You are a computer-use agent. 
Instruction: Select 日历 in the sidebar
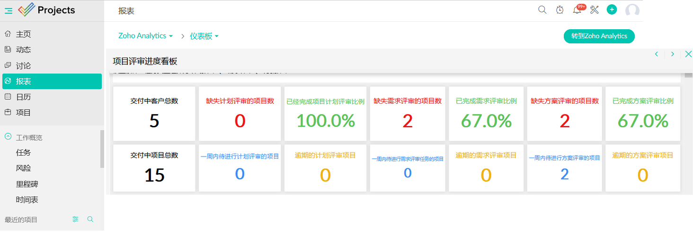click(23, 97)
